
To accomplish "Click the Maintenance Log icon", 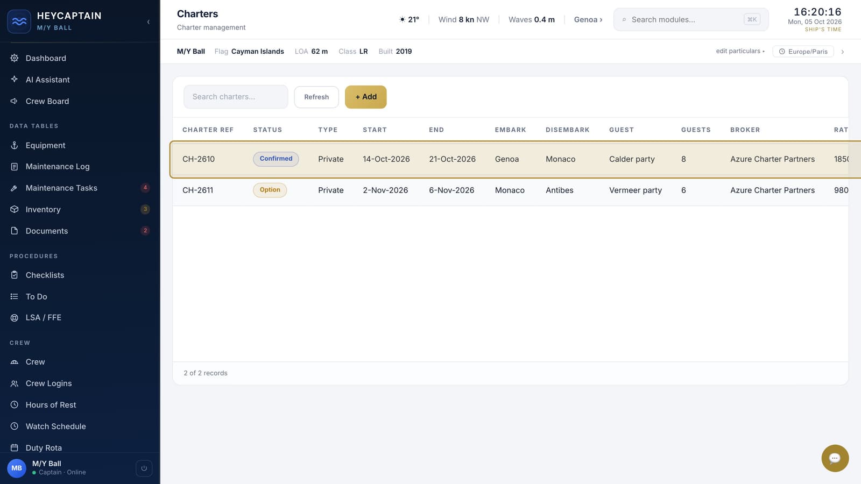I will pyautogui.click(x=15, y=167).
